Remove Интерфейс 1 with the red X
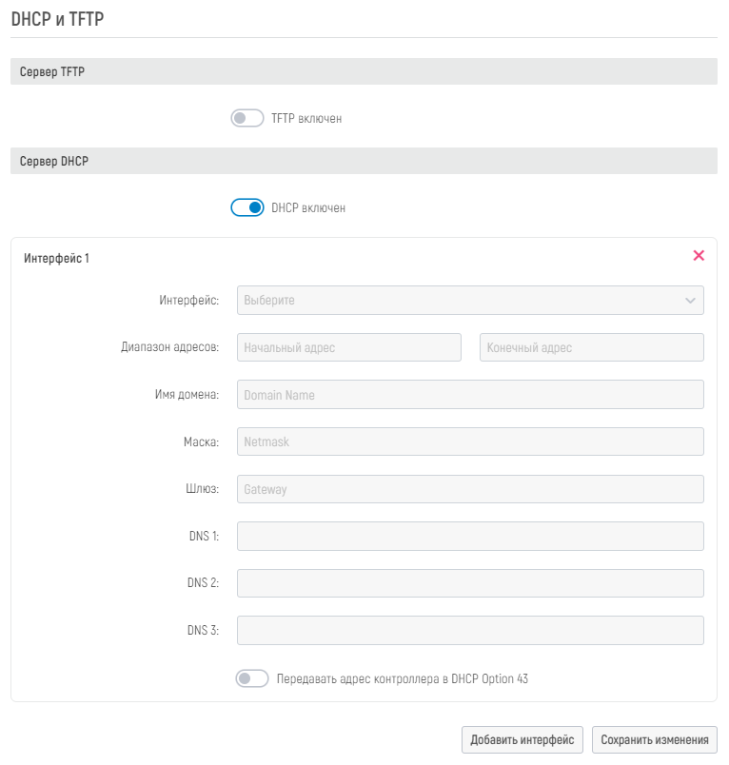729x765 pixels. [x=699, y=256]
